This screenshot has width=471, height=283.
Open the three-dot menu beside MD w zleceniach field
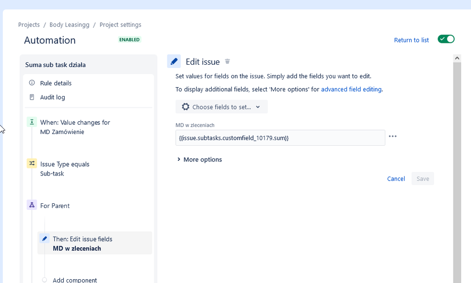pyautogui.click(x=393, y=136)
